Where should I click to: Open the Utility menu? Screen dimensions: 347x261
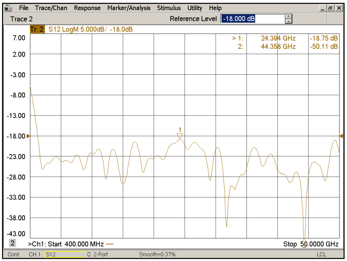195,8
